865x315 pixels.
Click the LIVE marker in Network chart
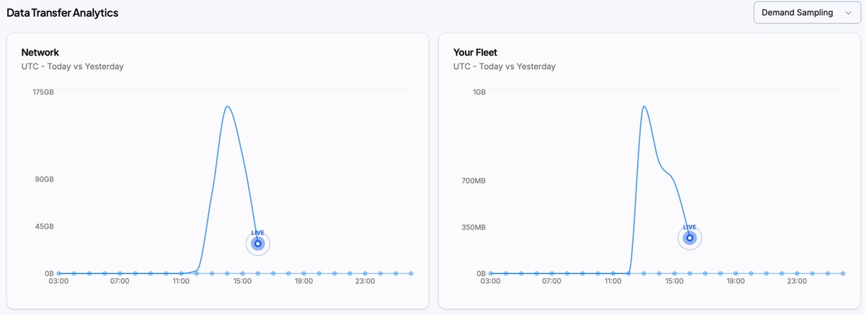[x=258, y=243]
